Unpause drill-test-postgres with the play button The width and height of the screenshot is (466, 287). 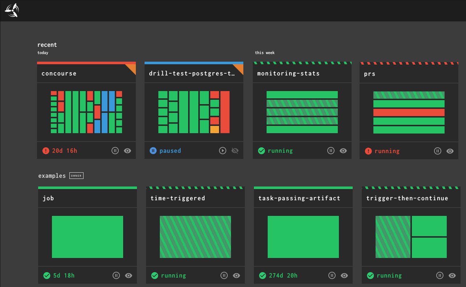point(223,151)
